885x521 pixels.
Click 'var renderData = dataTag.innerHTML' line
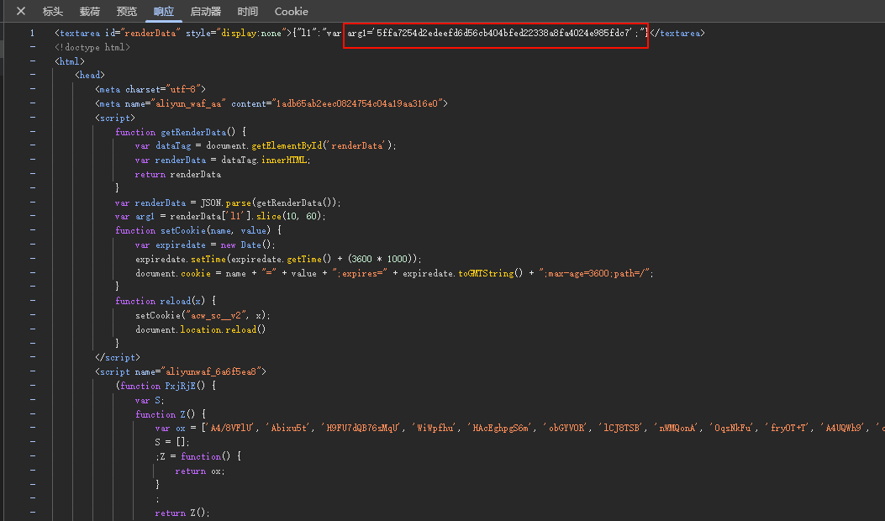point(223,161)
